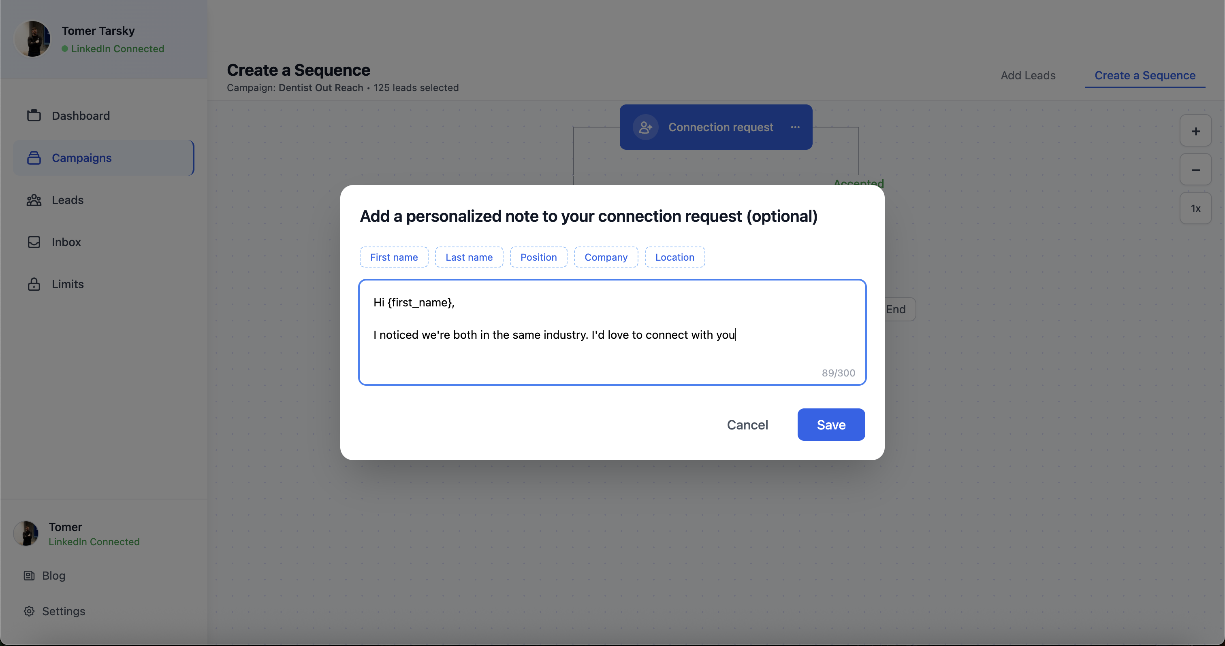Click the Connection request person-plus icon
Screen dimensions: 1225x646
point(645,127)
